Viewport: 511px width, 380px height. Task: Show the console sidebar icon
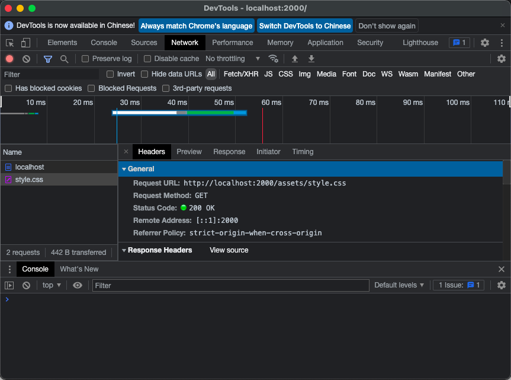9,285
